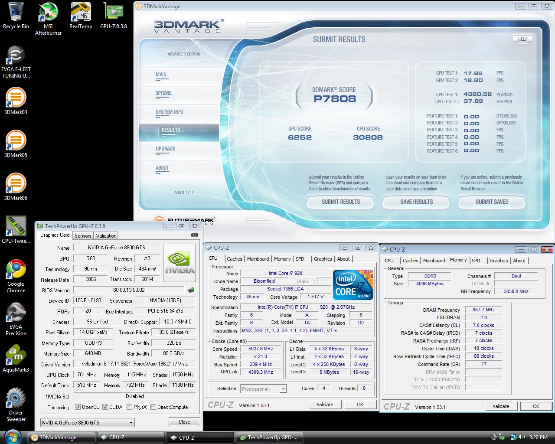Click OK in the left CPU-Z window
The height and width of the screenshot is (444, 555).
coord(360,405)
